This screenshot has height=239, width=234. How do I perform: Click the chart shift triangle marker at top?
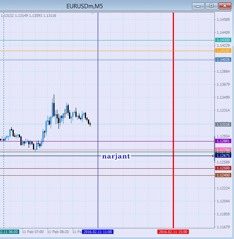92,14
